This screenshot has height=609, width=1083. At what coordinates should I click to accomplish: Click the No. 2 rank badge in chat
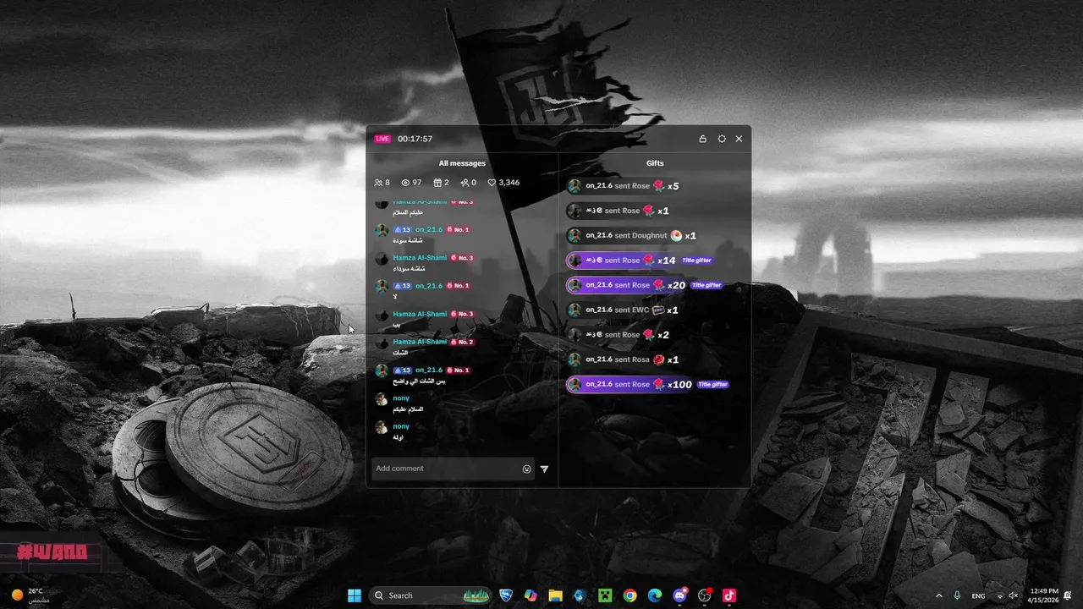click(x=462, y=342)
